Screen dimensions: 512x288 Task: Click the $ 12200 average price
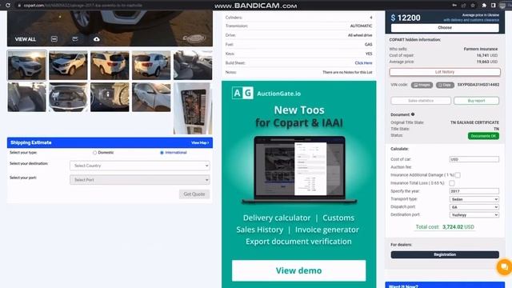pyautogui.click(x=406, y=18)
